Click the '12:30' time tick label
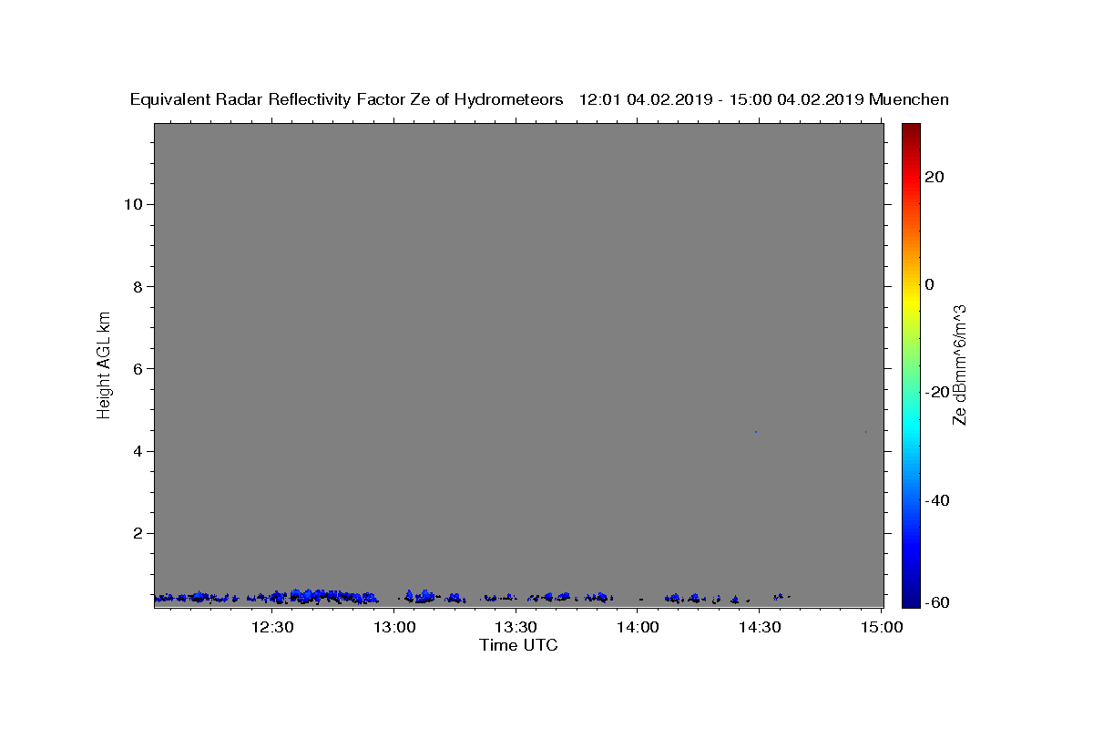This screenshot has width=1093, height=729. 272,627
